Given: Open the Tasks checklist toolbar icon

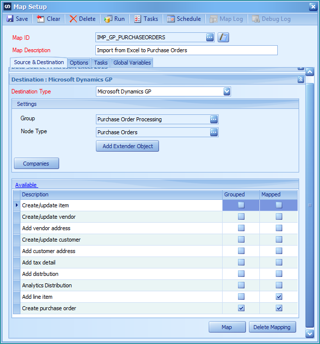Looking at the screenshot, I should coord(138,19).
